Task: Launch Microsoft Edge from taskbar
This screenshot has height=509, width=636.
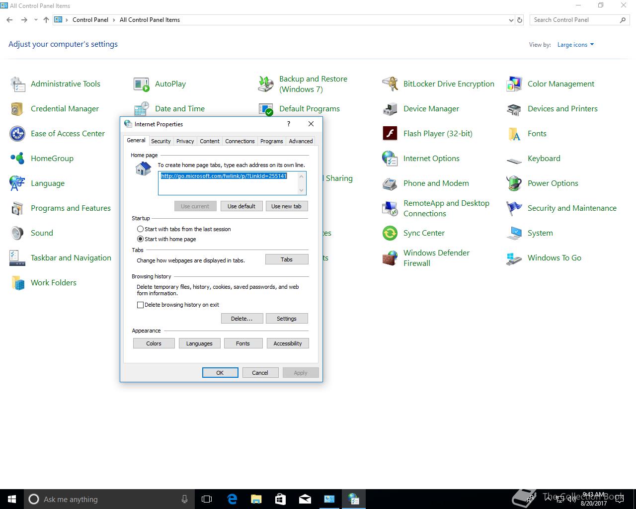Action: click(232, 499)
